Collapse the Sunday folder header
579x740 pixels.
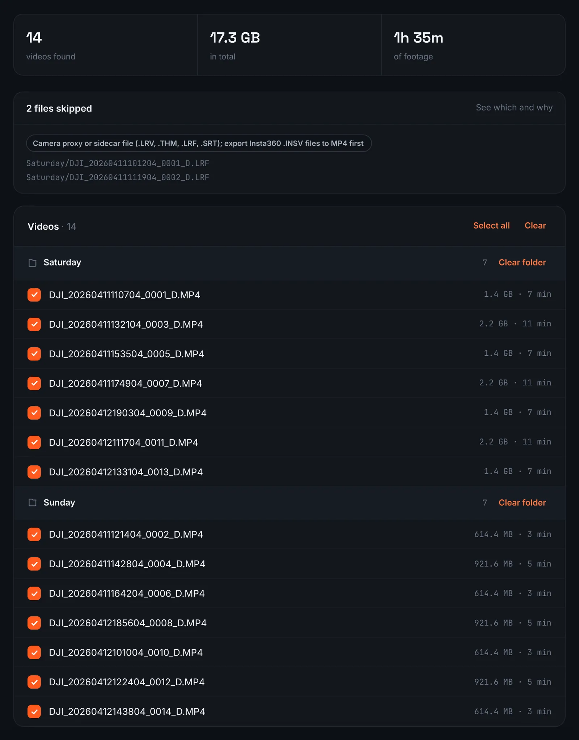coord(289,502)
